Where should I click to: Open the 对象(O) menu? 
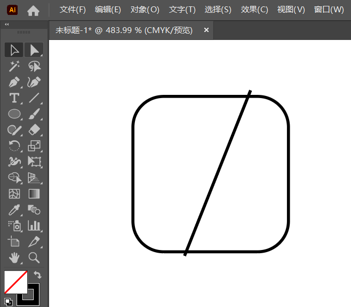click(x=145, y=10)
